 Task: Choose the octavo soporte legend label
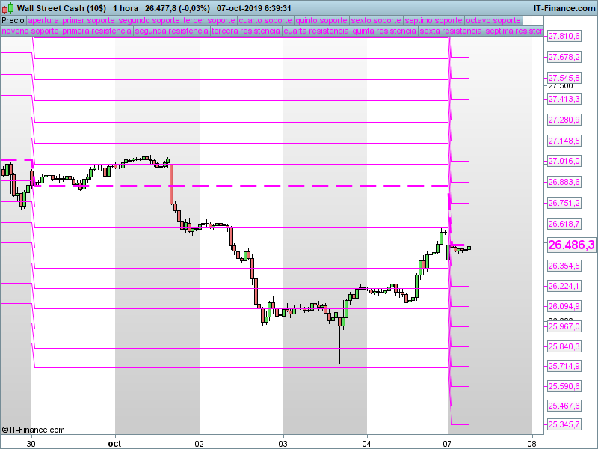(x=493, y=20)
